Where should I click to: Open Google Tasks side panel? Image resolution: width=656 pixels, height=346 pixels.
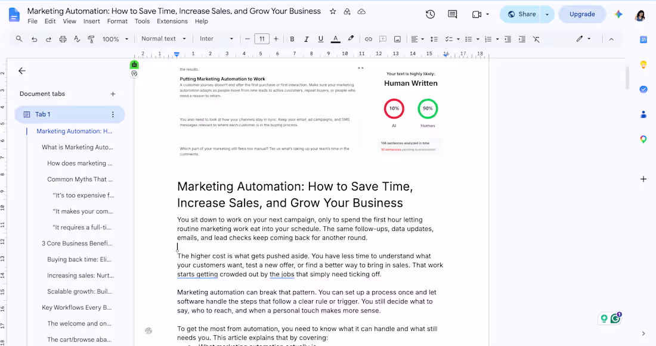(x=643, y=89)
